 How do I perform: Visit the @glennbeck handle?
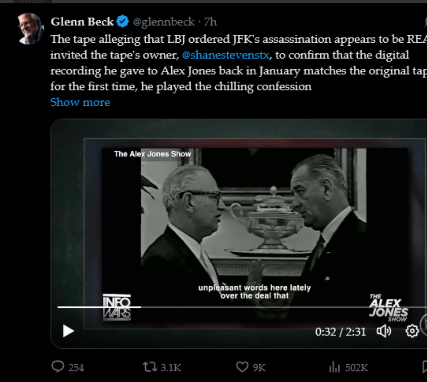click(164, 22)
